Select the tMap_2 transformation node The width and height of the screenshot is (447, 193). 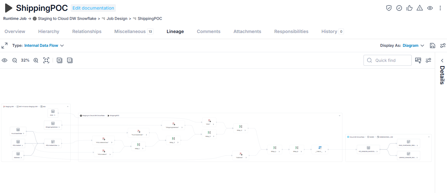pos(173,140)
